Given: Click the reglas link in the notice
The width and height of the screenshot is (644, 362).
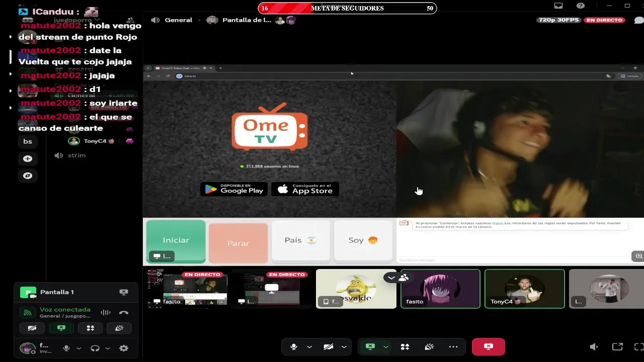Looking at the screenshot, I should (x=497, y=223).
